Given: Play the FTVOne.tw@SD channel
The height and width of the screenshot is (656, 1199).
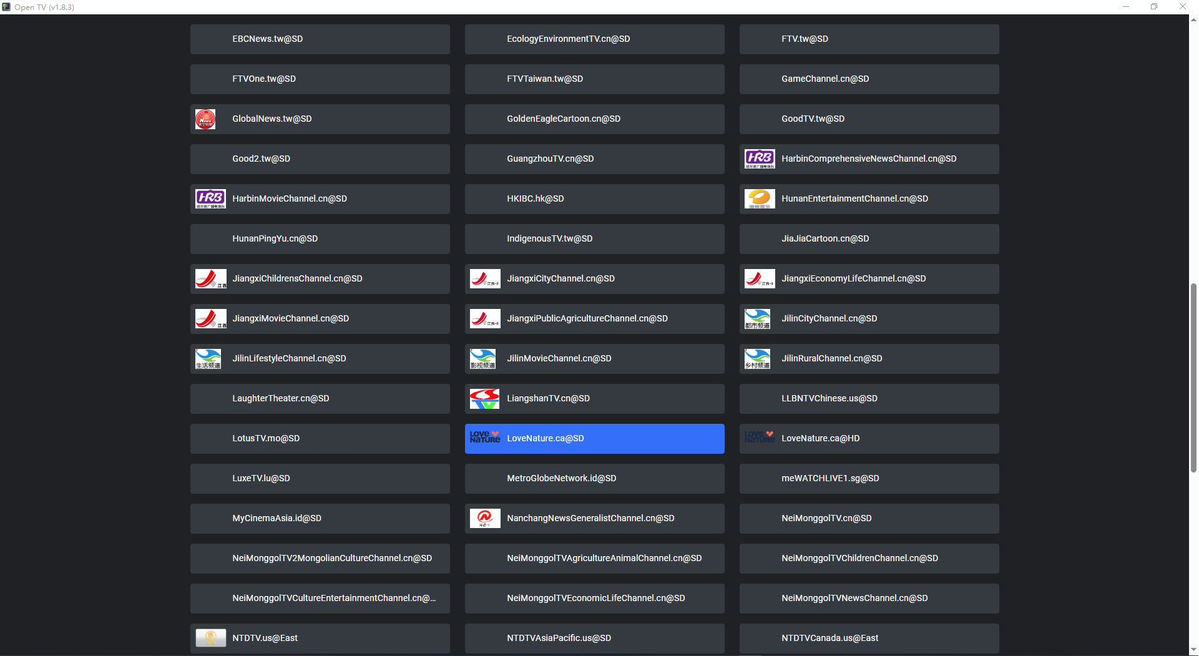Looking at the screenshot, I should click(x=320, y=79).
